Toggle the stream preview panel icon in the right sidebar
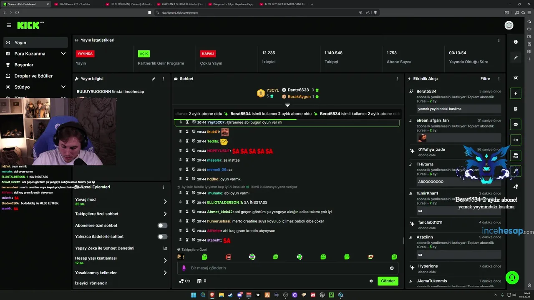This screenshot has width=534, height=300. coord(516,78)
